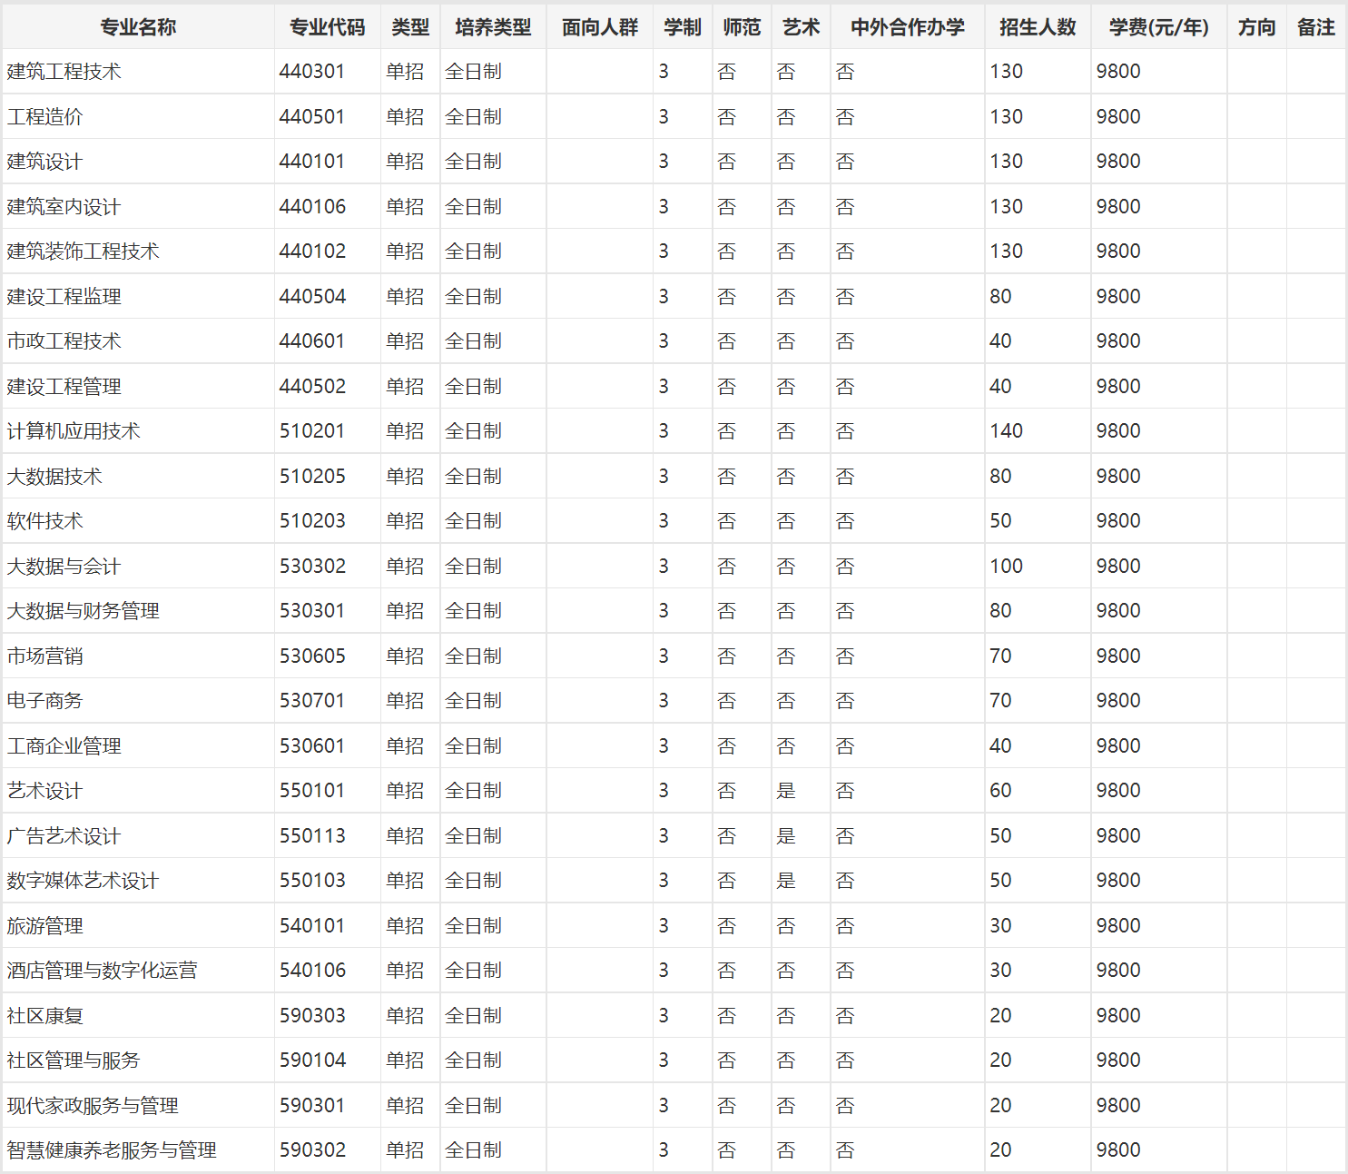The width and height of the screenshot is (1348, 1174).
Task: Click enrollment number 50 for 软件技术
Action: tap(1000, 521)
